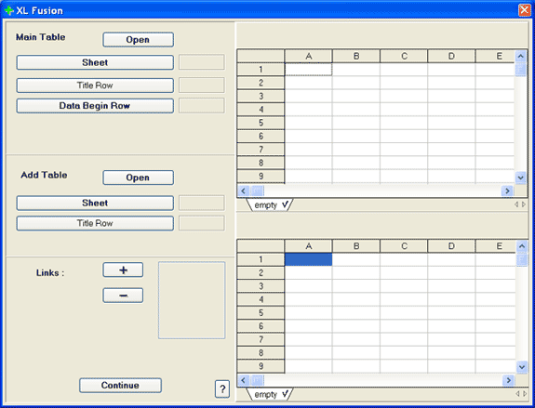Screen dimensions: 535x408
Task: Select column B header in upper grid
Action: (356, 57)
